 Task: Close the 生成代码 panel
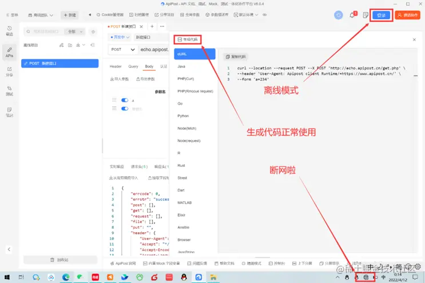414,39
